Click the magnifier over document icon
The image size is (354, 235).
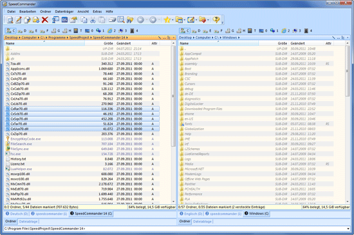[121, 20]
